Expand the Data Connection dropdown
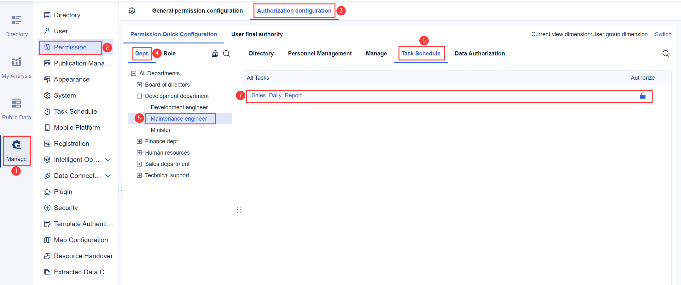The image size is (681, 285). click(x=108, y=175)
